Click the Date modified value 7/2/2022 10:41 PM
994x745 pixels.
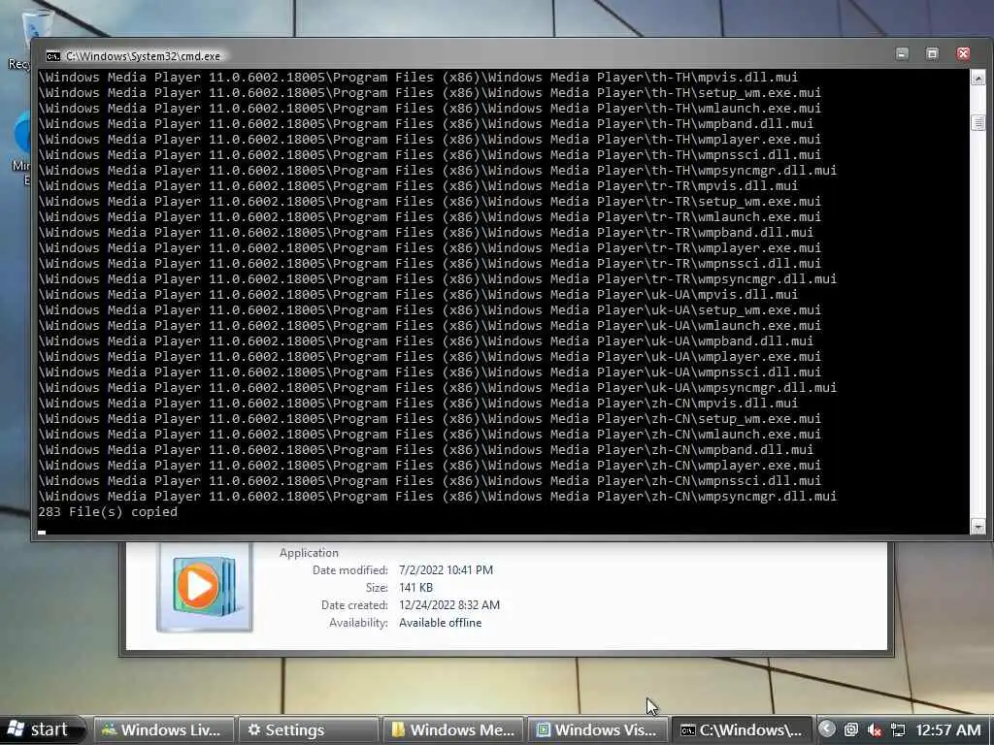(446, 570)
